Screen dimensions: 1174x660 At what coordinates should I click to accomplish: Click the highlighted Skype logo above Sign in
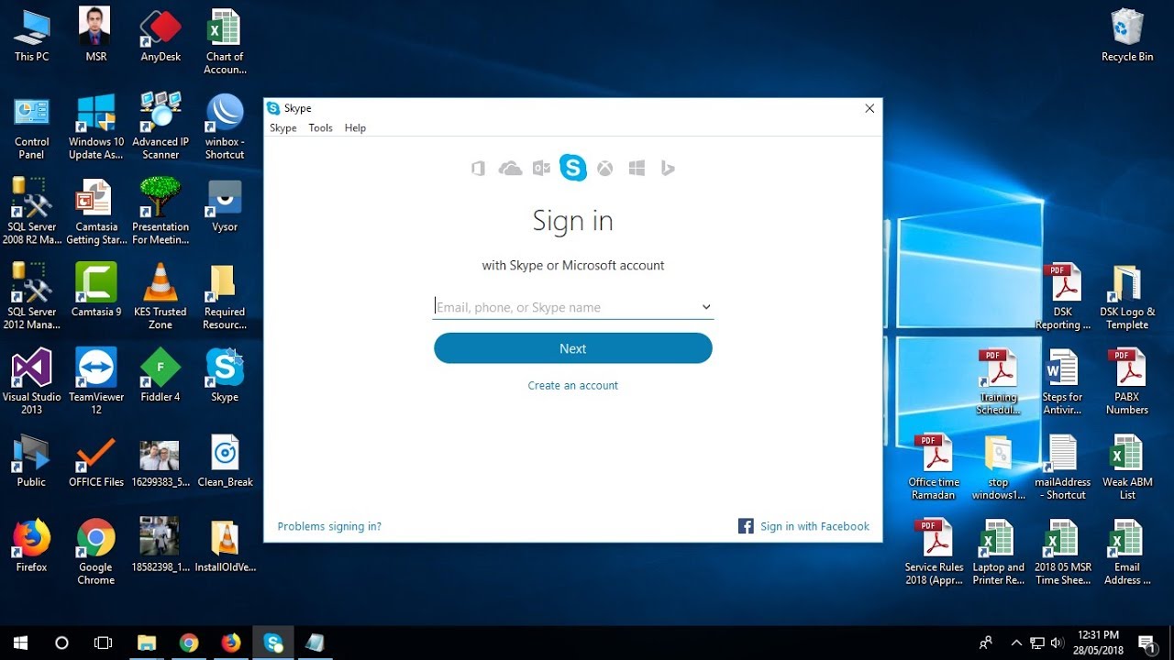point(573,168)
